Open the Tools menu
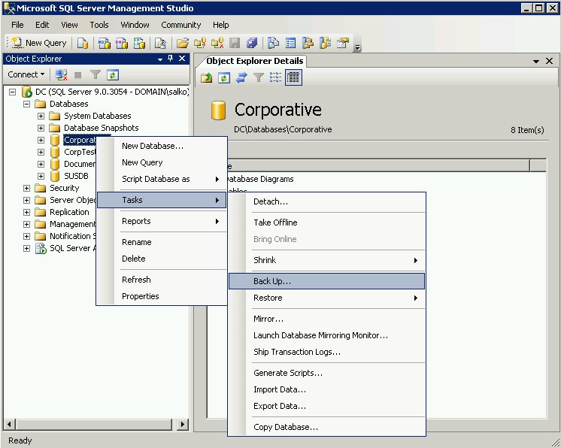This screenshot has width=561, height=448. tap(99, 25)
